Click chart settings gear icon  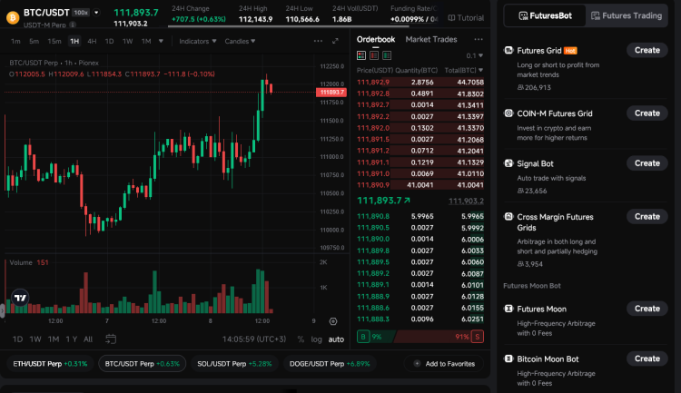click(x=333, y=321)
